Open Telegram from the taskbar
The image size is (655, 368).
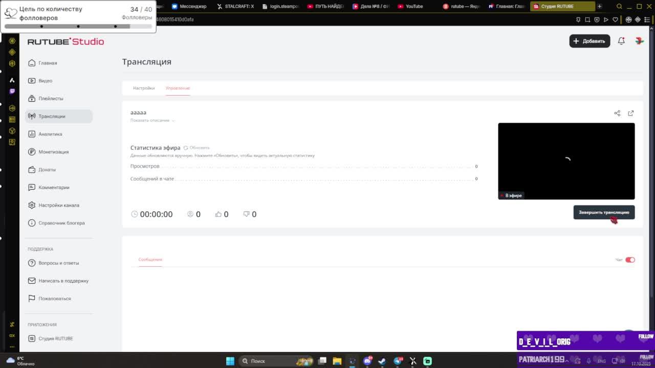click(398, 361)
